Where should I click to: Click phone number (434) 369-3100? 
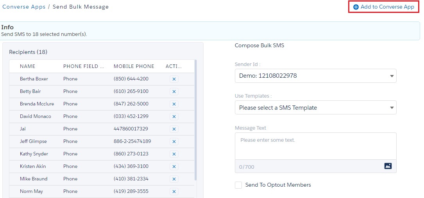(131, 166)
